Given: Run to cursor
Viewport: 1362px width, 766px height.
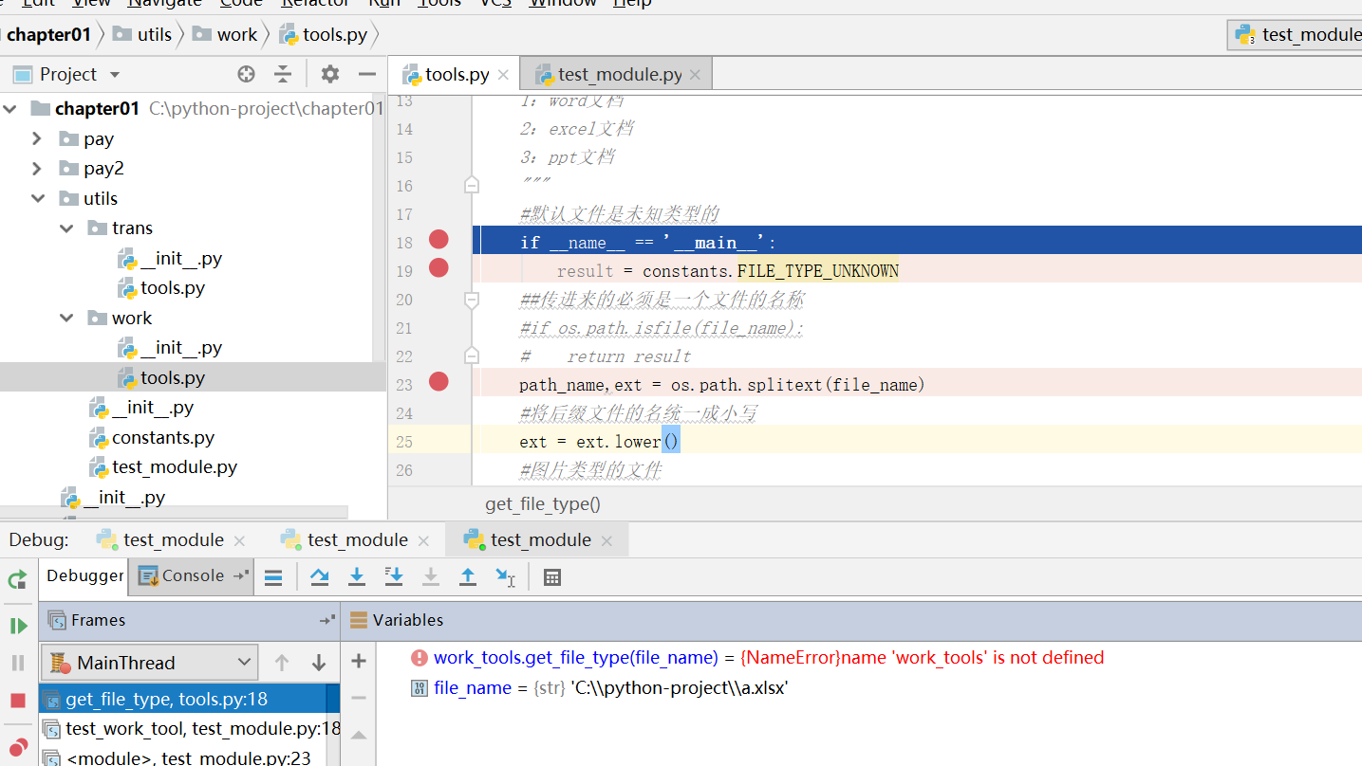Looking at the screenshot, I should (x=506, y=576).
